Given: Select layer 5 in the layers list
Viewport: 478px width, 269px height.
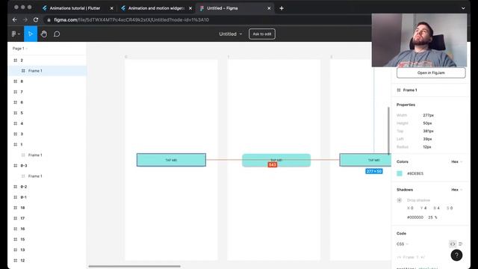Looking at the screenshot, I should point(47,113).
